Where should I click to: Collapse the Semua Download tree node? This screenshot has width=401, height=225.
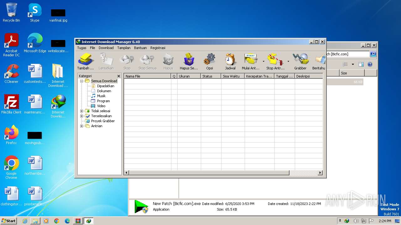82,81
